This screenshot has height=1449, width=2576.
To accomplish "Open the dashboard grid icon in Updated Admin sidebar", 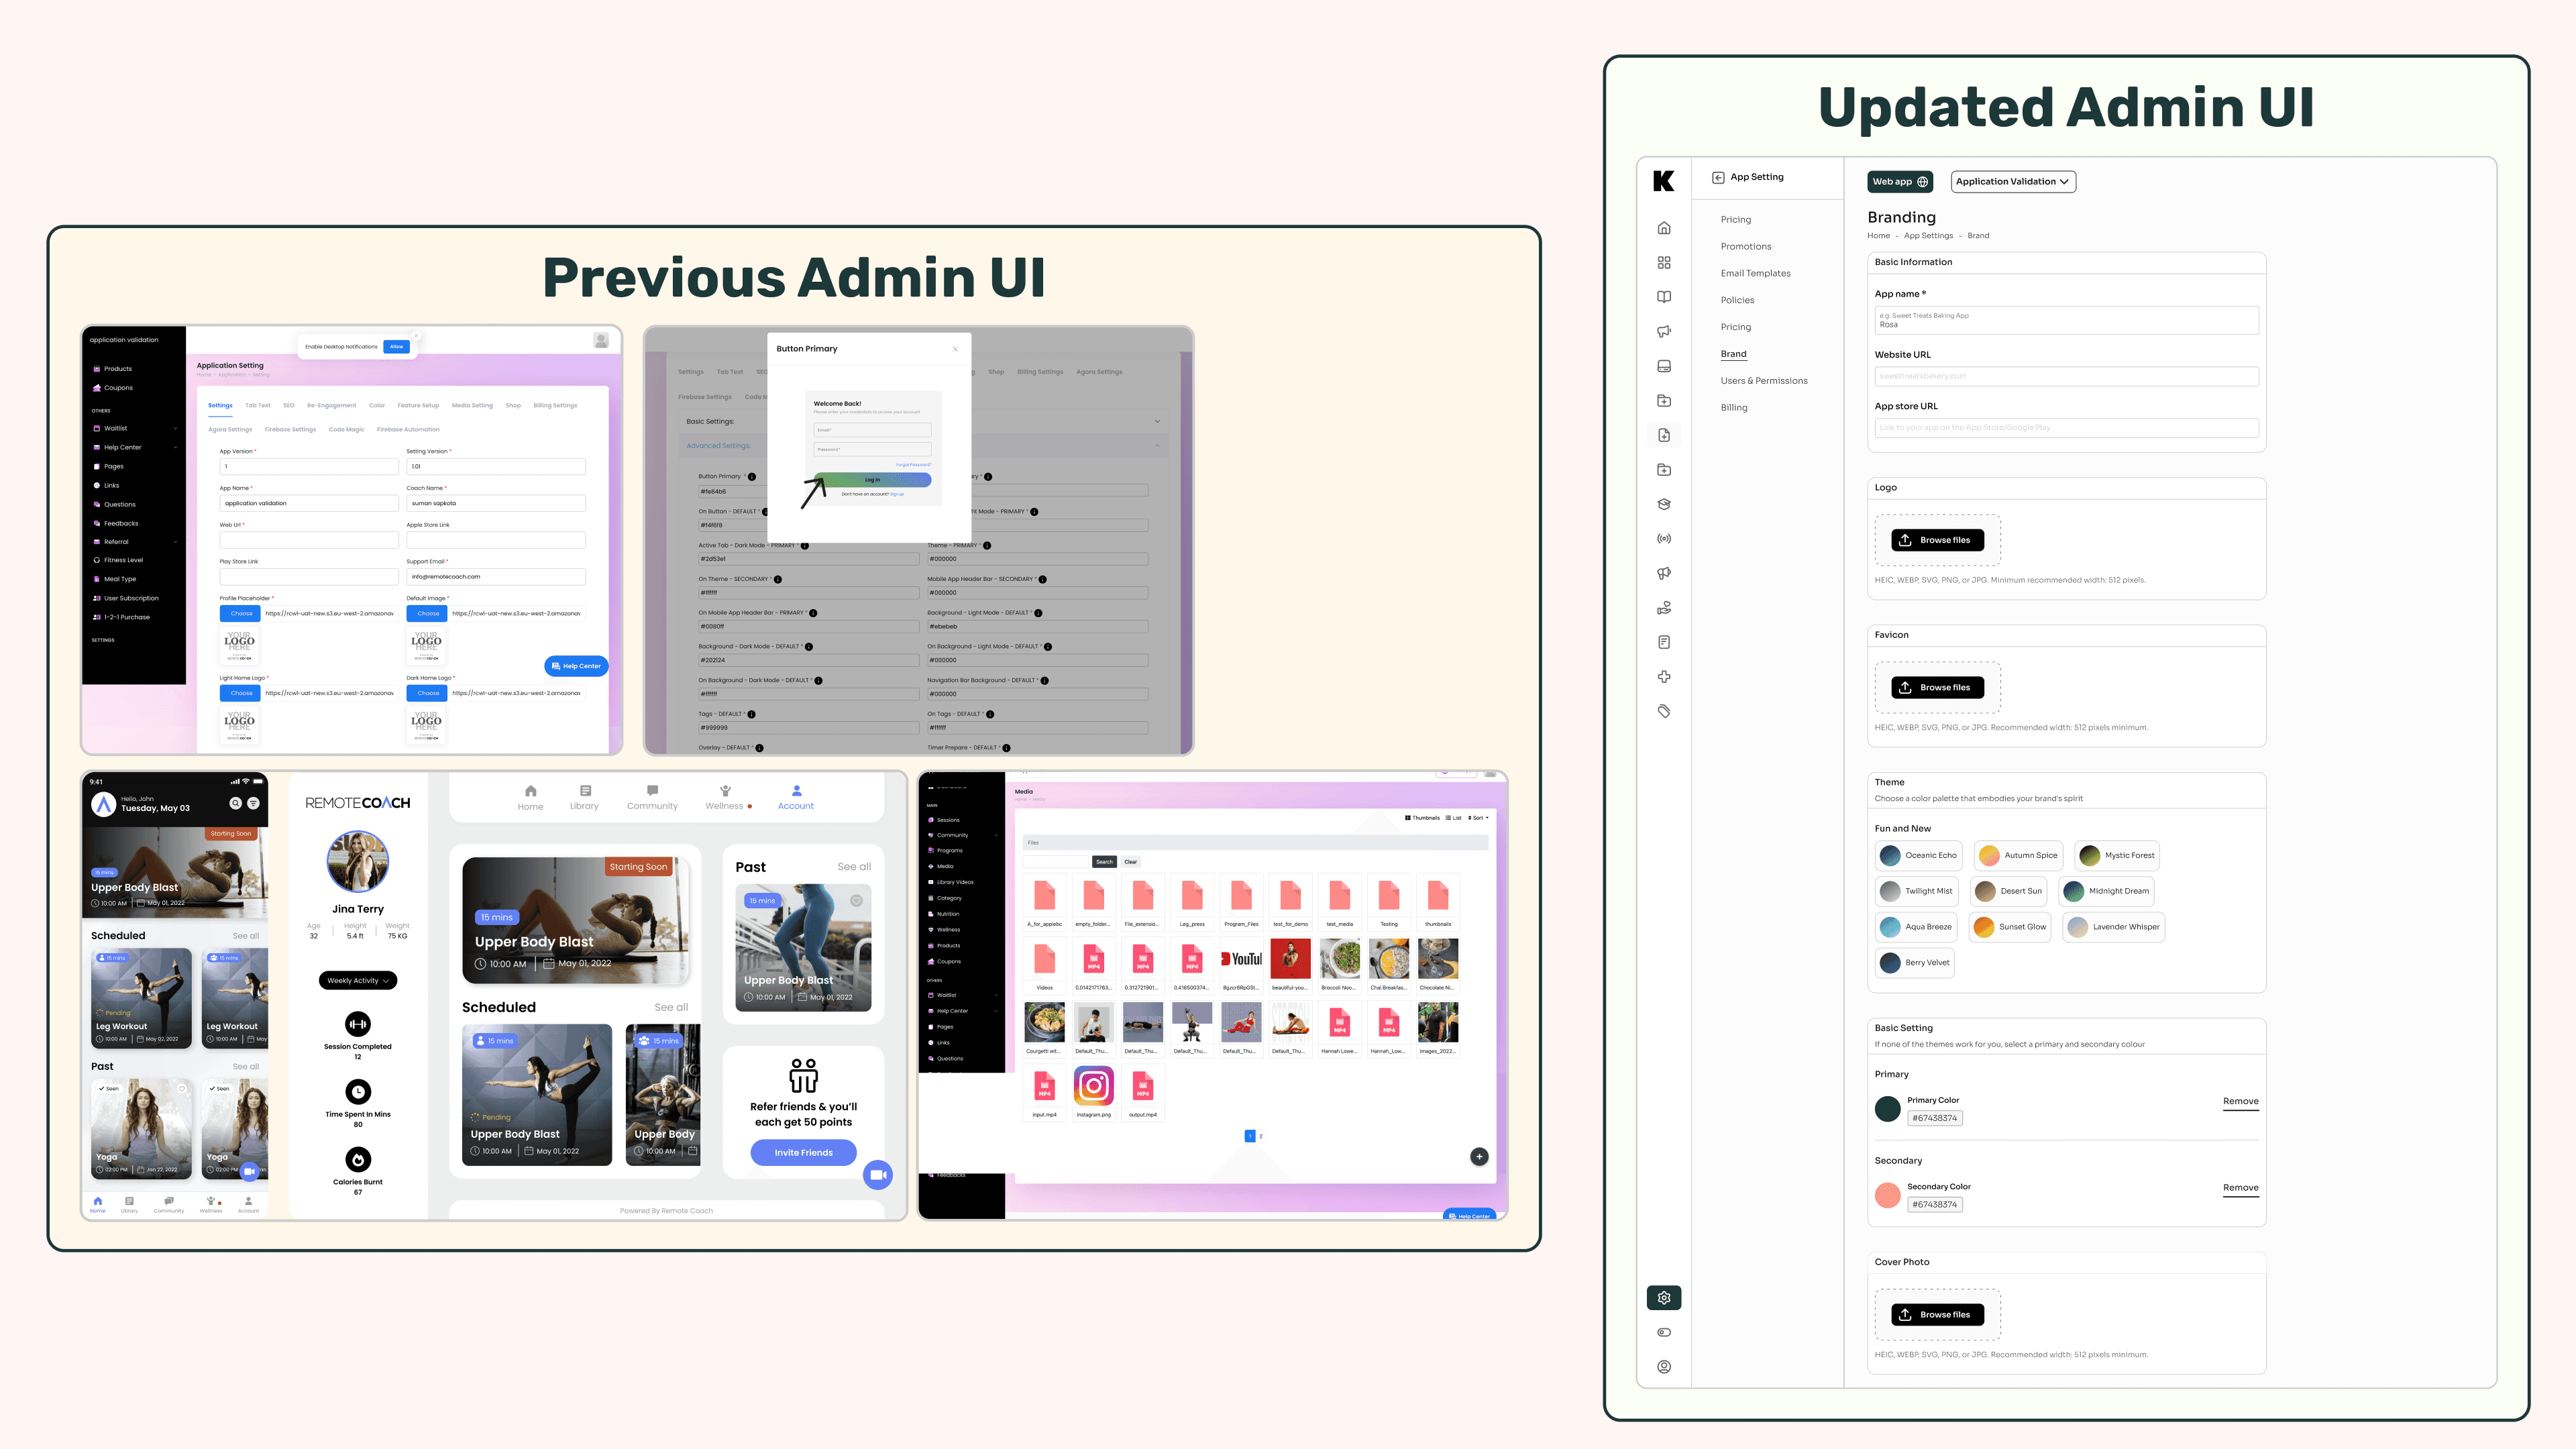I will point(1664,263).
